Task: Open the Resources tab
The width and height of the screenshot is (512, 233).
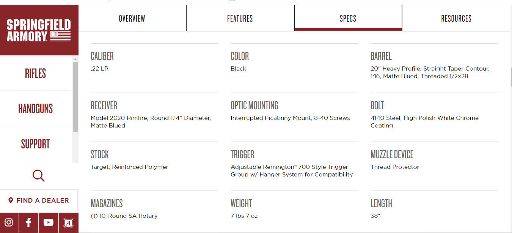Action: (x=456, y=18)
